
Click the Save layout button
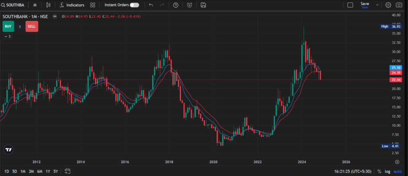point(365,5)
